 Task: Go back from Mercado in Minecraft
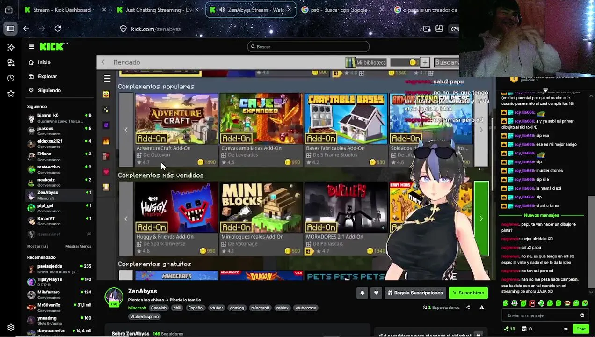[x=103, y=62]
